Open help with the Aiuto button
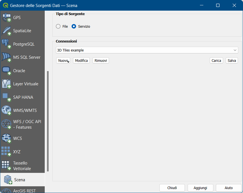Screen dimensions: 243x193 228,188
